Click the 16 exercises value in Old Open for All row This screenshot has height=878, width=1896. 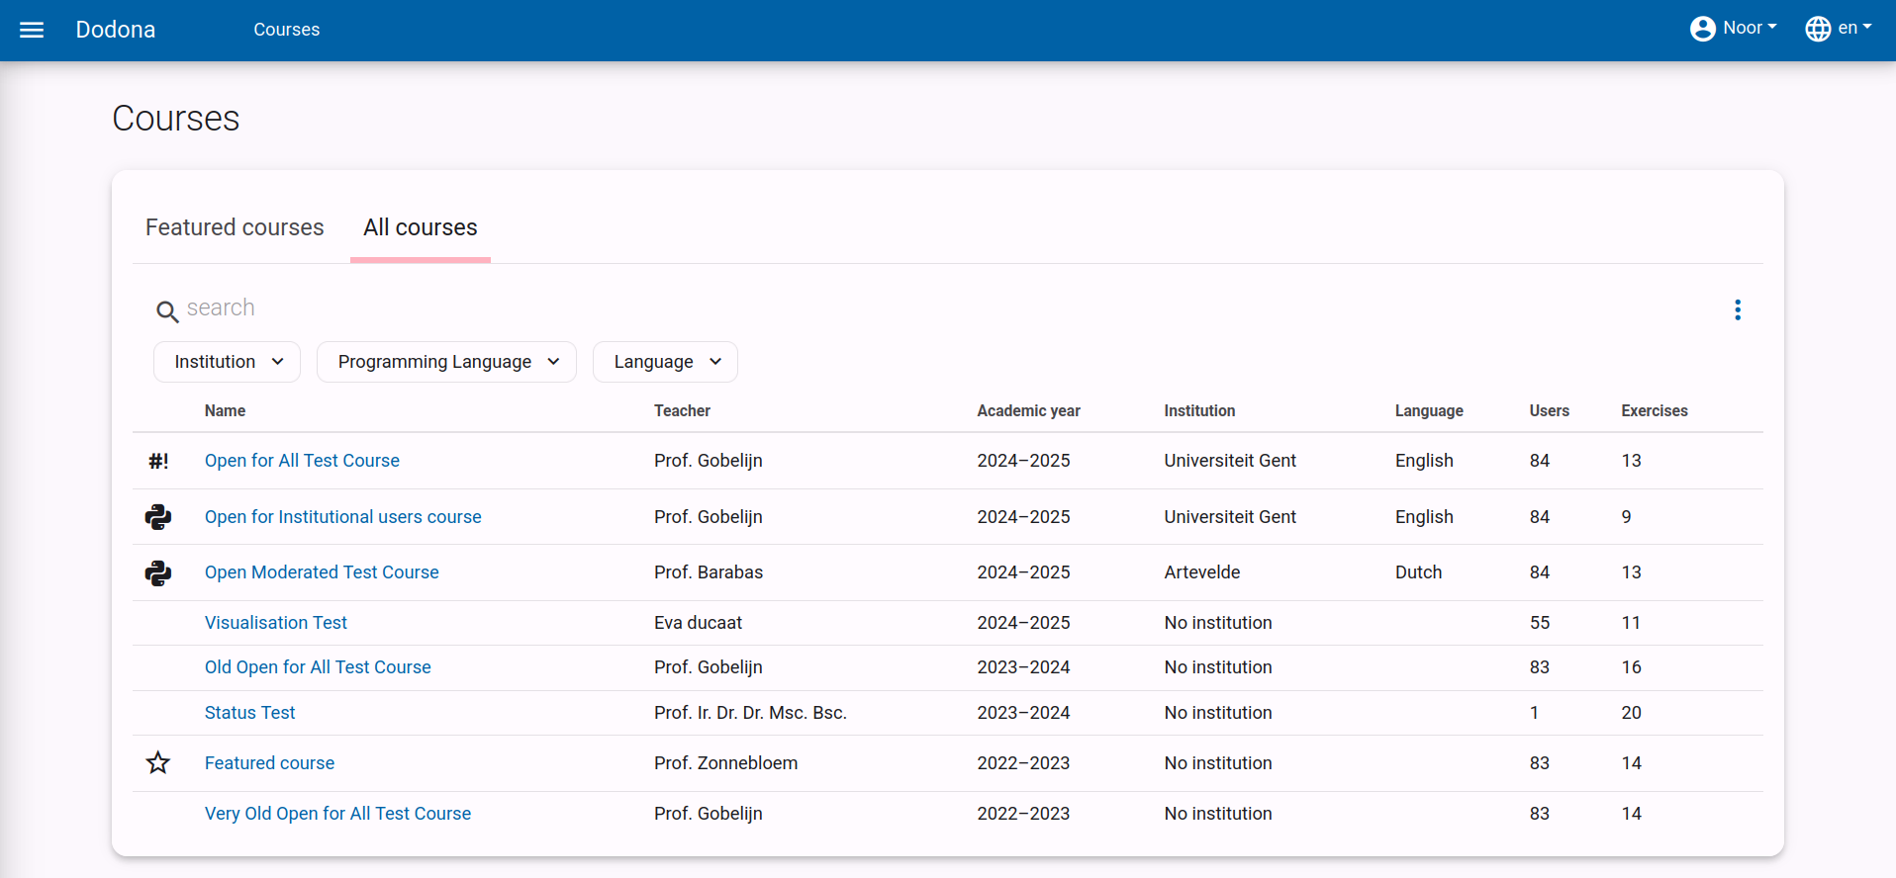(1631, 667)
